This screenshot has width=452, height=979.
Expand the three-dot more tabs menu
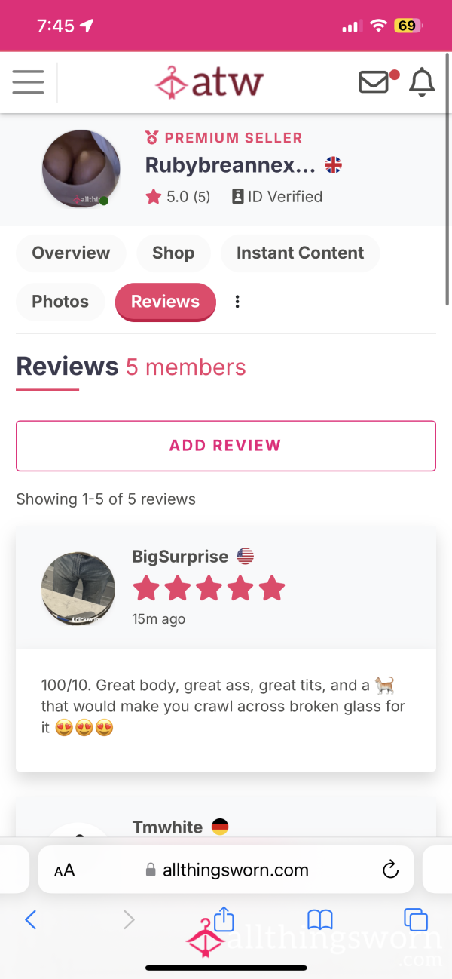237,302
